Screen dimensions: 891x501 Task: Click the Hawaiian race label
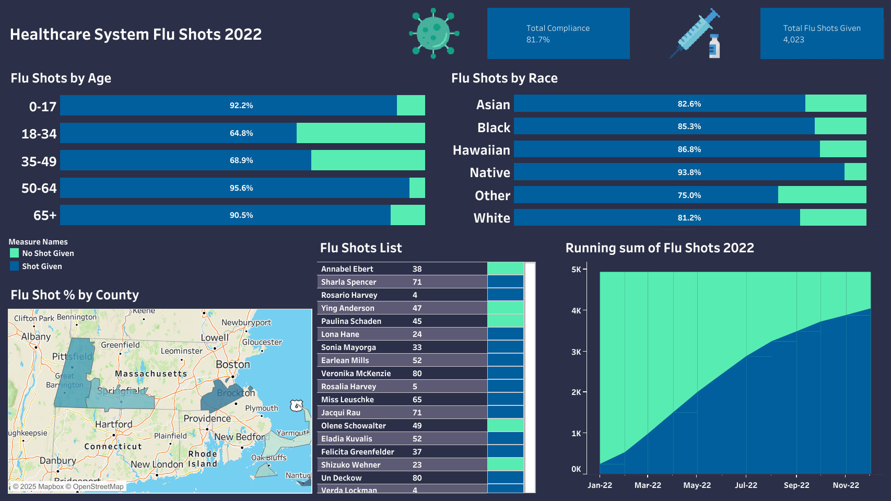(x=481, y=150)
